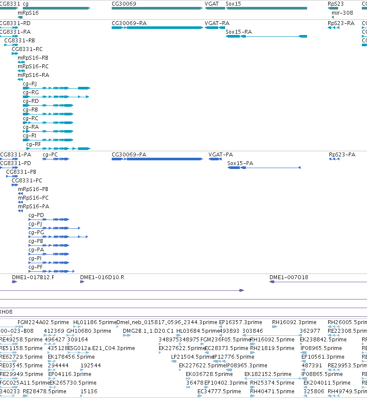Image resolution: width=367 pixels, height=398 pixels.
Task: Select the mRpS16-RC transcript label
Action: 33,66
